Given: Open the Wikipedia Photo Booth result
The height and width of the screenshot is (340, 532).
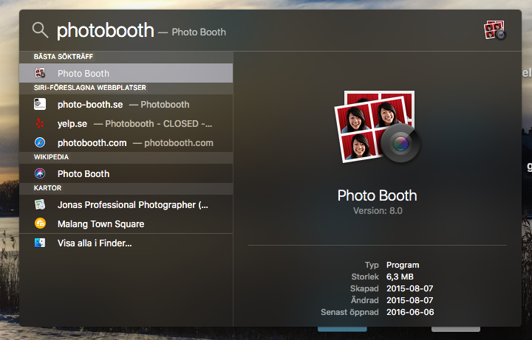Looking at the screenshot, I should 126,174.
